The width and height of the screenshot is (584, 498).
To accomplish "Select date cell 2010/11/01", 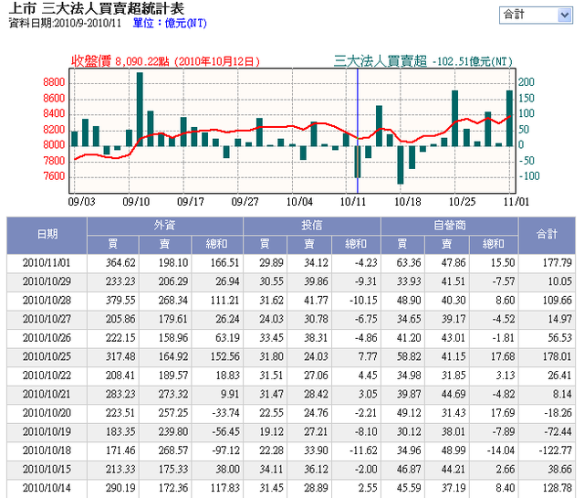I will (47, 263).
